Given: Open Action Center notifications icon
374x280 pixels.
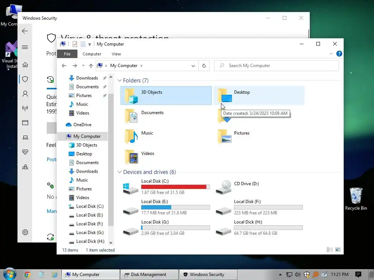Looking at the screenshot, I should [358, 275].
